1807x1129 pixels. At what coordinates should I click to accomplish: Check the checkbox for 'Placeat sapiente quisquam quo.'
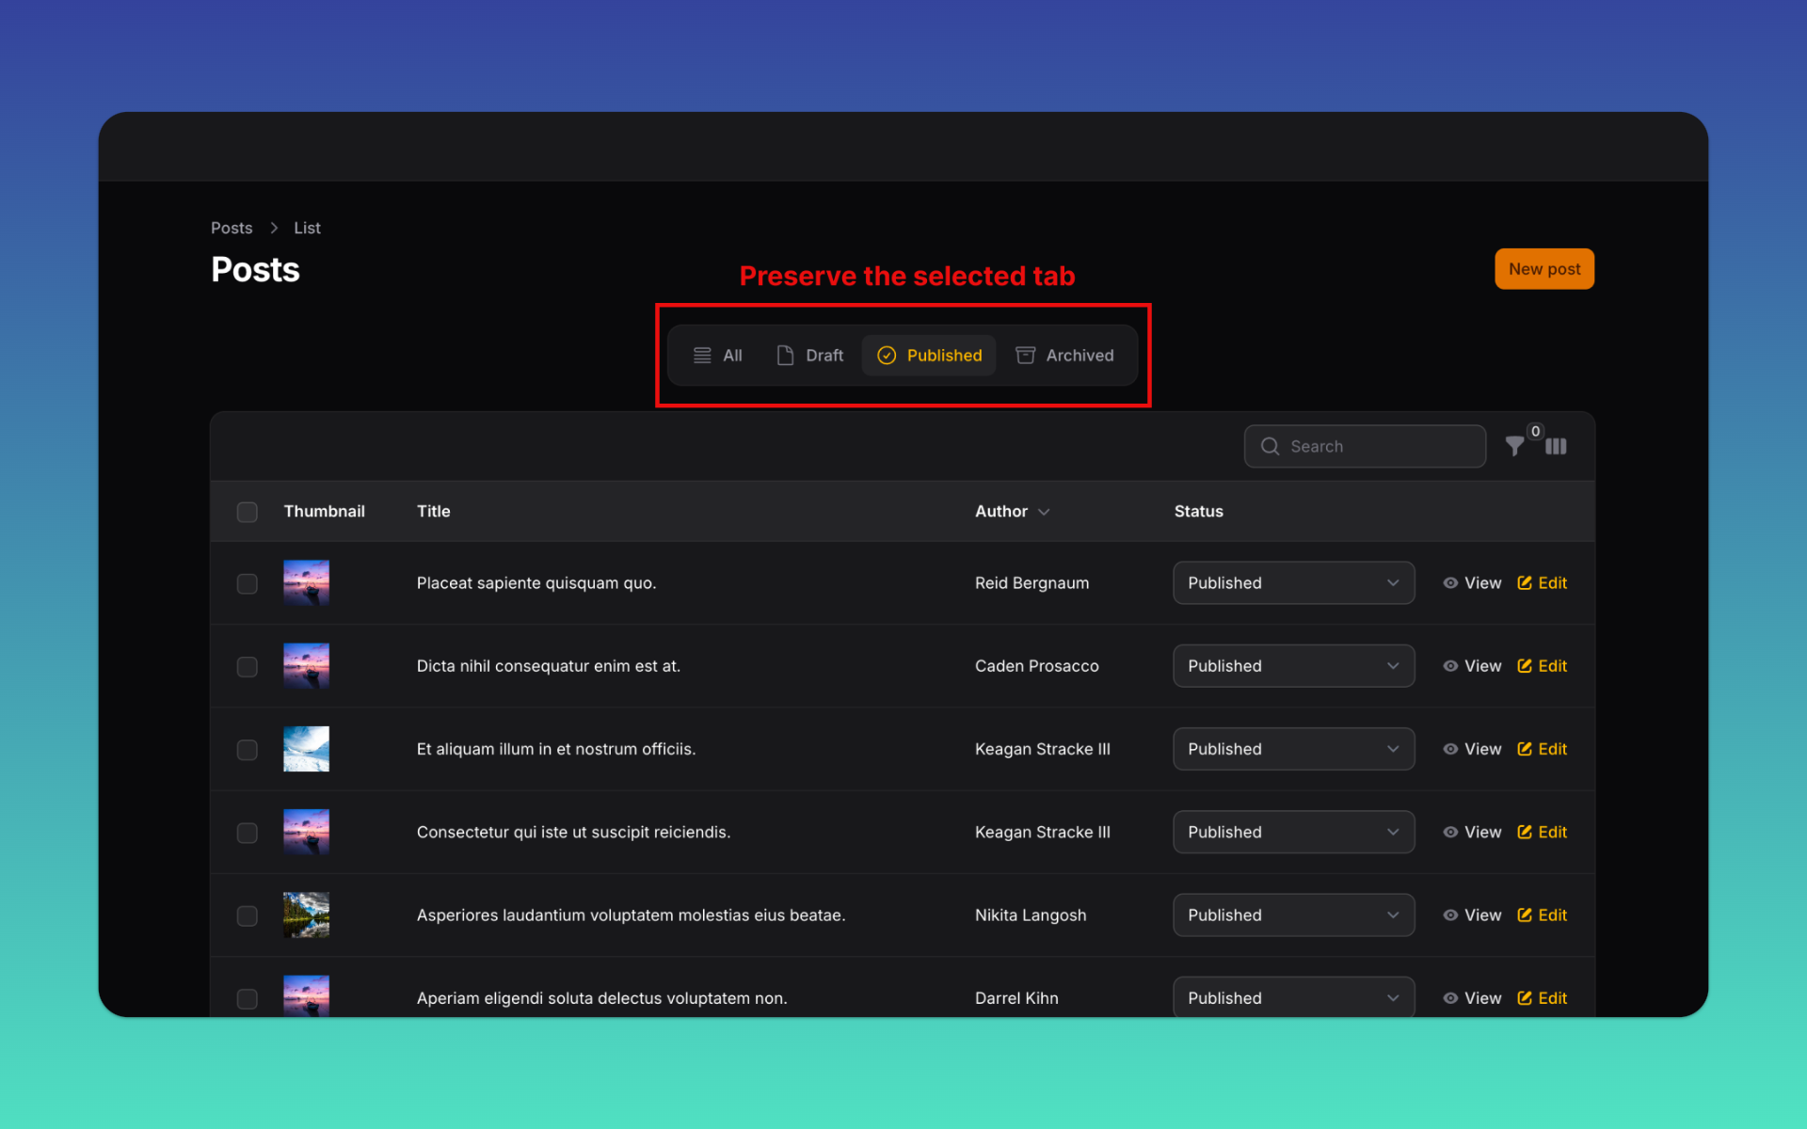click(248, 583)
